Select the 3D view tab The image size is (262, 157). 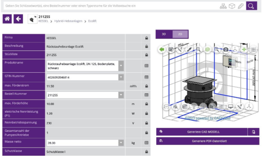coord(164,34)
